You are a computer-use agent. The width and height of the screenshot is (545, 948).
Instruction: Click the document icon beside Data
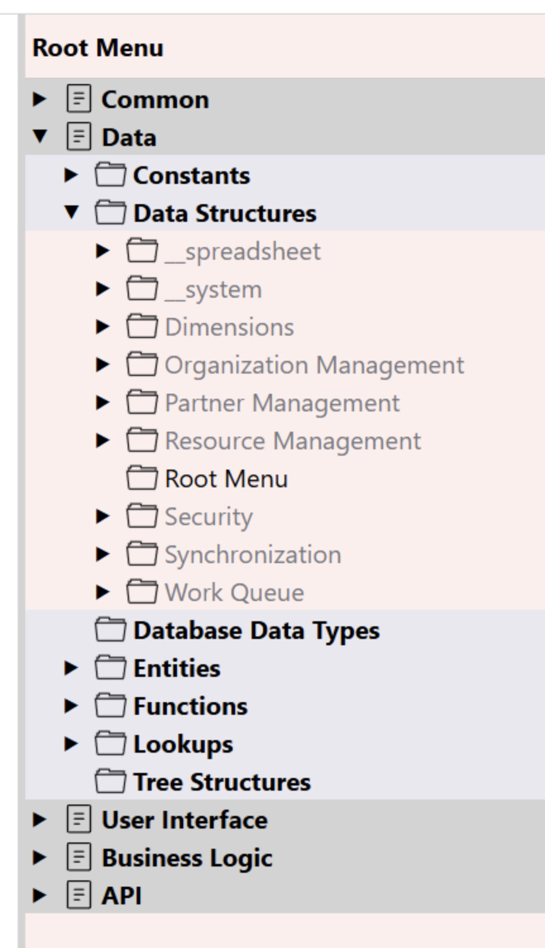[x=79, y=137]
